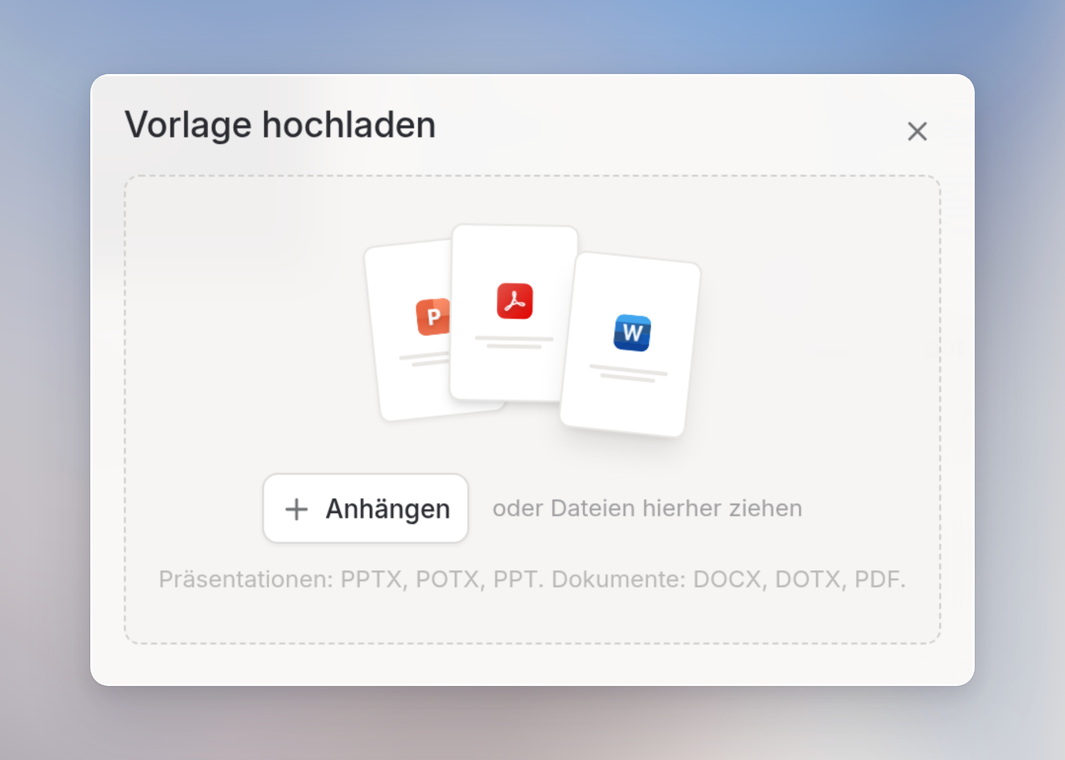
Task: Click 'oder Dateien hierher ziehen' text
Action: [647, 508]
